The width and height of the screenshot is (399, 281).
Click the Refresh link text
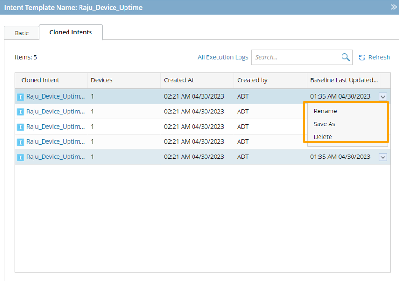379,57
